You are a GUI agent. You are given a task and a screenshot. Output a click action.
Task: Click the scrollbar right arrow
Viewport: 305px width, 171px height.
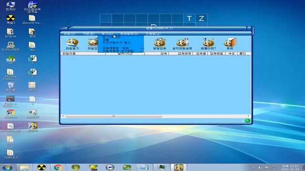(249, 116)
